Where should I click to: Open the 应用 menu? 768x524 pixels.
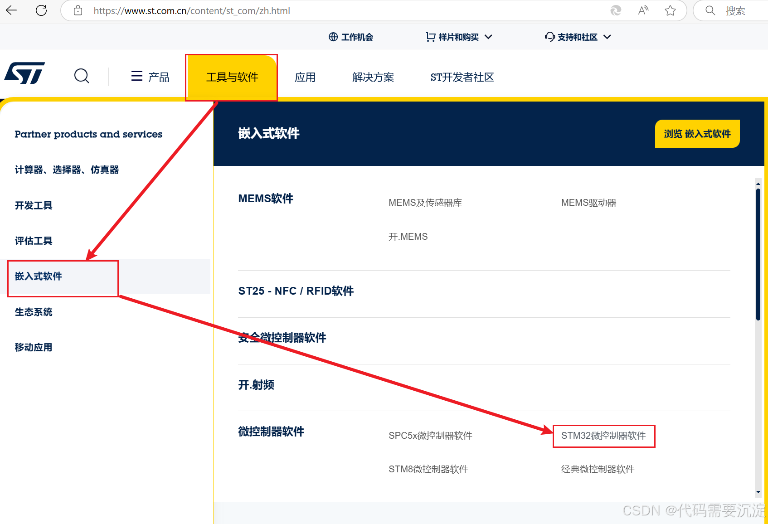pos(305,78)
